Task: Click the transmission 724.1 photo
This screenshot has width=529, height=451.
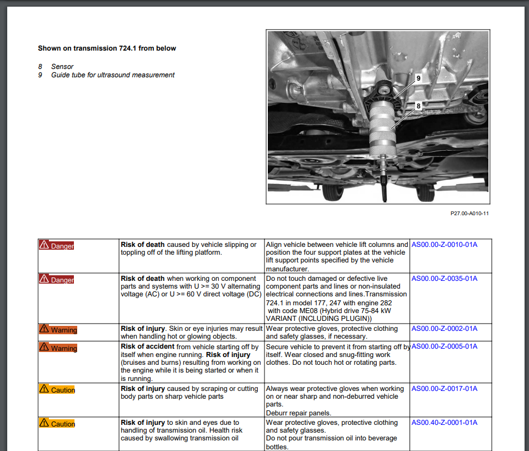Action: click(378, 117)
